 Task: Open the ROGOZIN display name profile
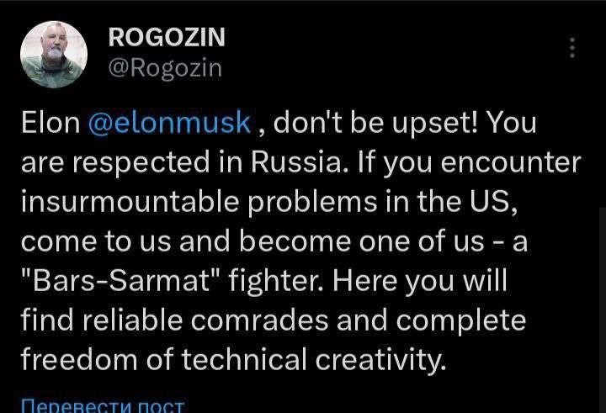click(167, 38)
